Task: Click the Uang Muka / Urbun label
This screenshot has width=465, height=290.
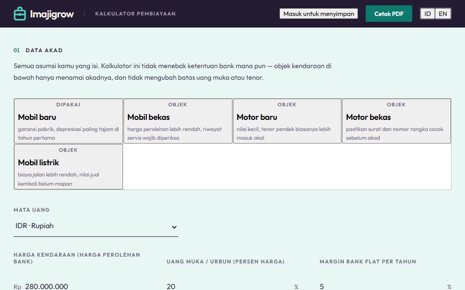Action: tap(225, 261)
